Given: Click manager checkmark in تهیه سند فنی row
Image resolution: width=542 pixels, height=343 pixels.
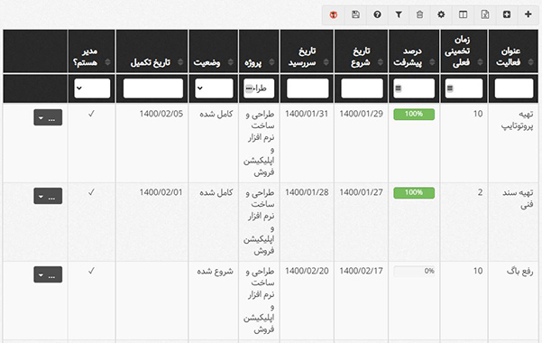Looking at the screenshot, I should point(91,192).
